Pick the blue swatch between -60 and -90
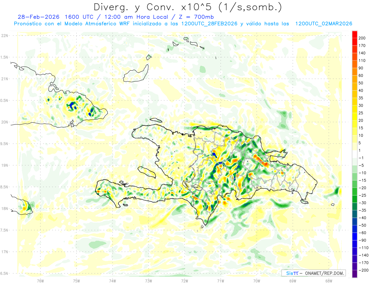 click(x=355, y=236)
